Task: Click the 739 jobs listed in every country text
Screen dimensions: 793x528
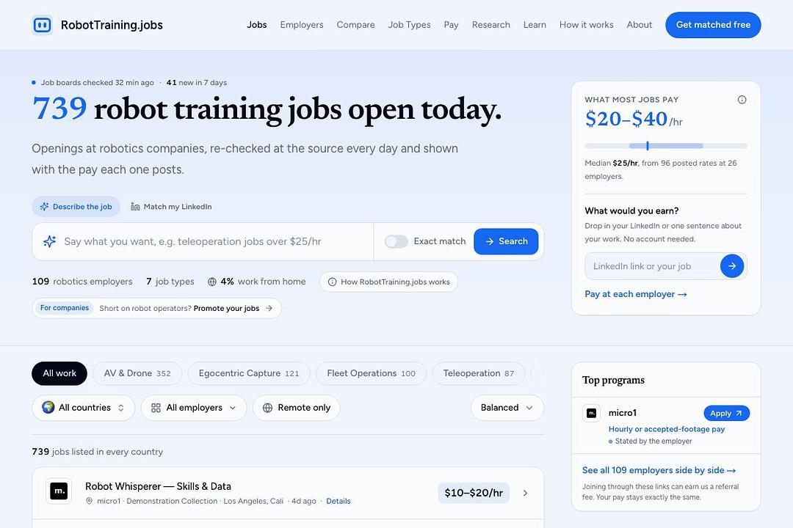Action: (97, 452)
